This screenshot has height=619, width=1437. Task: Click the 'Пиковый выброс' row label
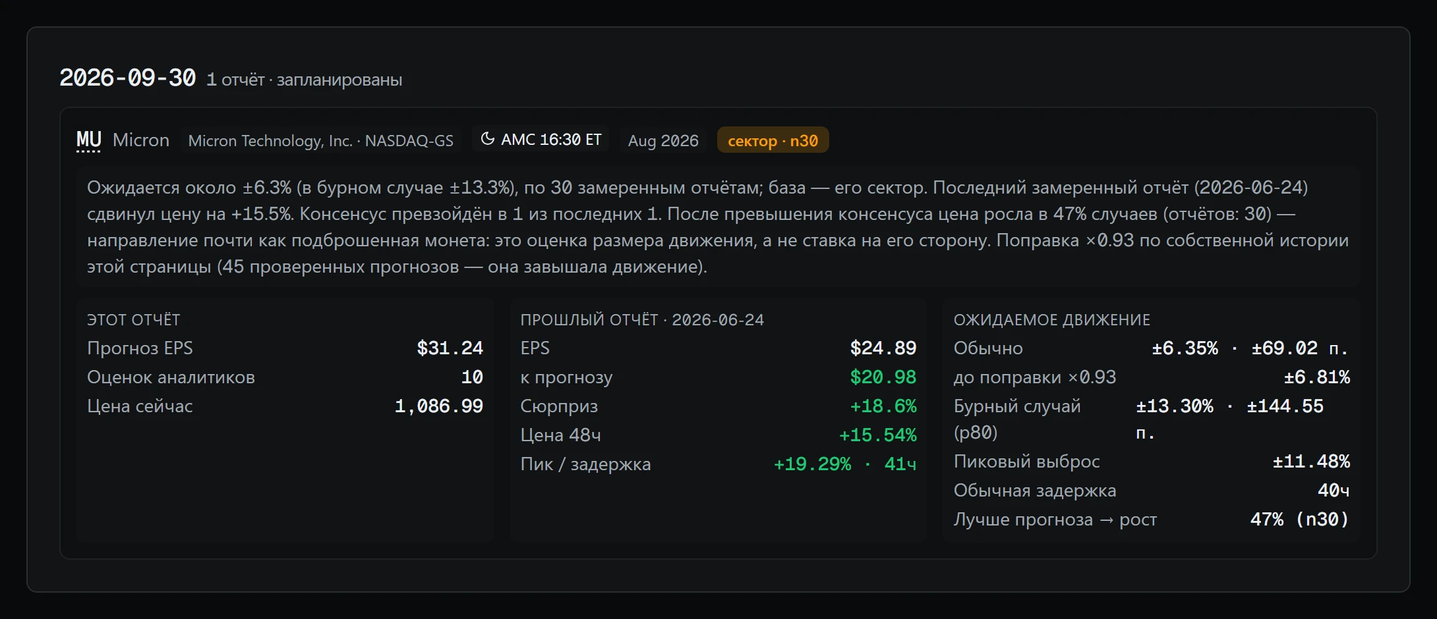pos(1026,461)
